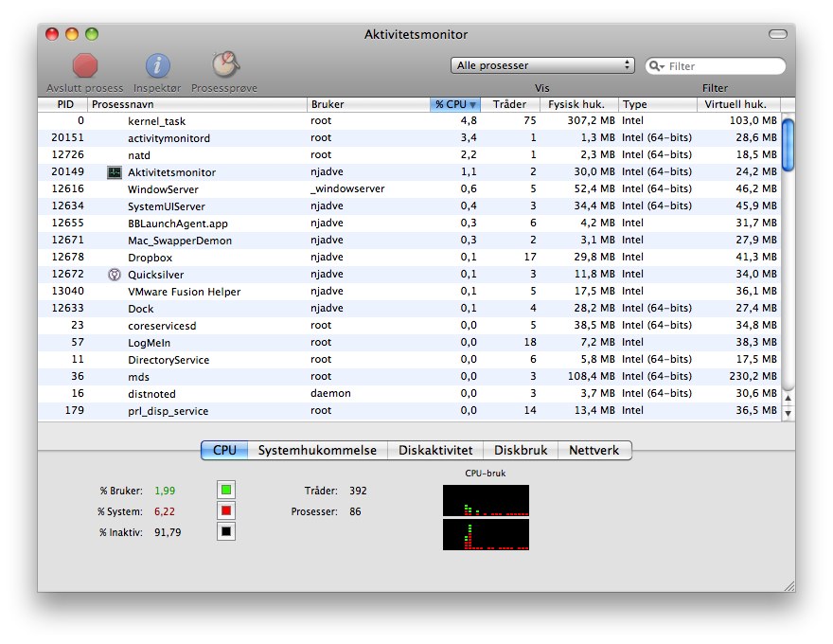Select the Dock process row
The width and height of the screenshot is (833, 644).
[410, 308]
